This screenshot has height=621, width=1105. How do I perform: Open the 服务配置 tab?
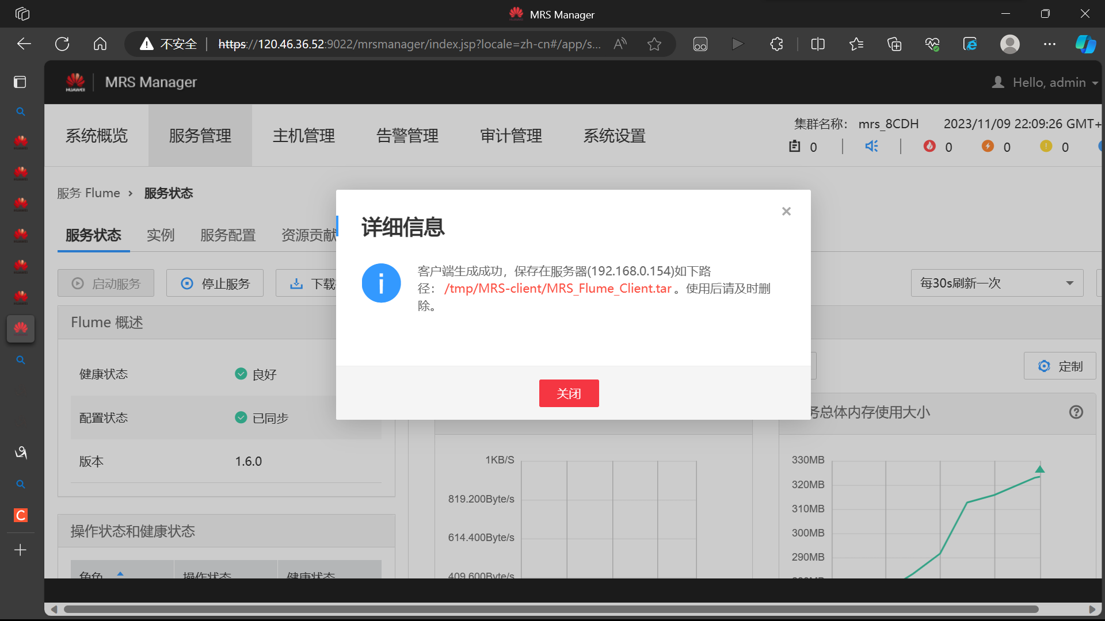pyautogui.click(x=228, y=235)
